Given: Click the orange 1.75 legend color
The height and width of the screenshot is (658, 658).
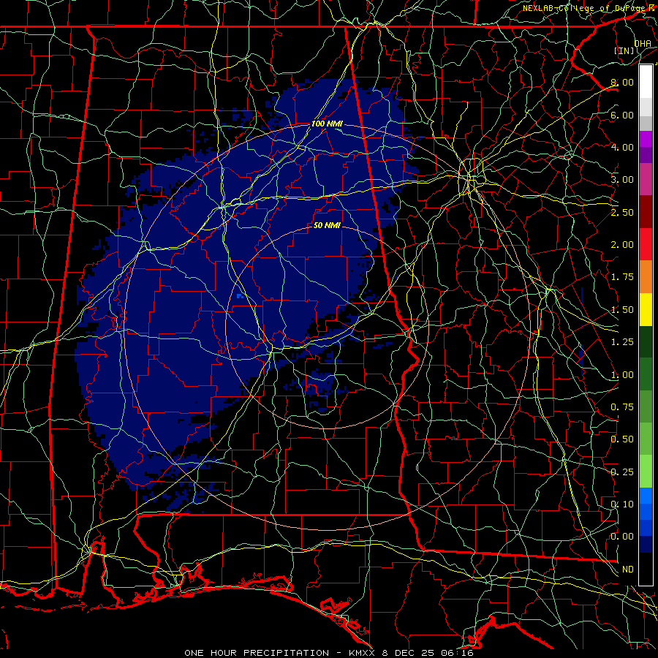Looking at the screenshot, I should [646, 277].
